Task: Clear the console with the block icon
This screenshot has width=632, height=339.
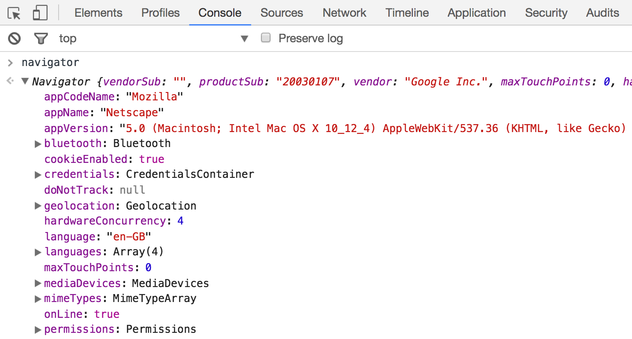Action: [15, 39]
